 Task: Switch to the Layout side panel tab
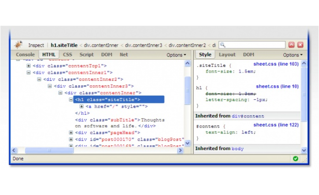(227, 55)
